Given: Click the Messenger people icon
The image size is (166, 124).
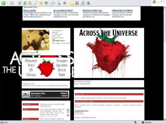Looking at the screenshot, I should (x=88, y=3).
